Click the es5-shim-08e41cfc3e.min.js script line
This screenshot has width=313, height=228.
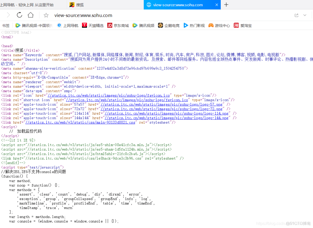click(x=86, y=145)
